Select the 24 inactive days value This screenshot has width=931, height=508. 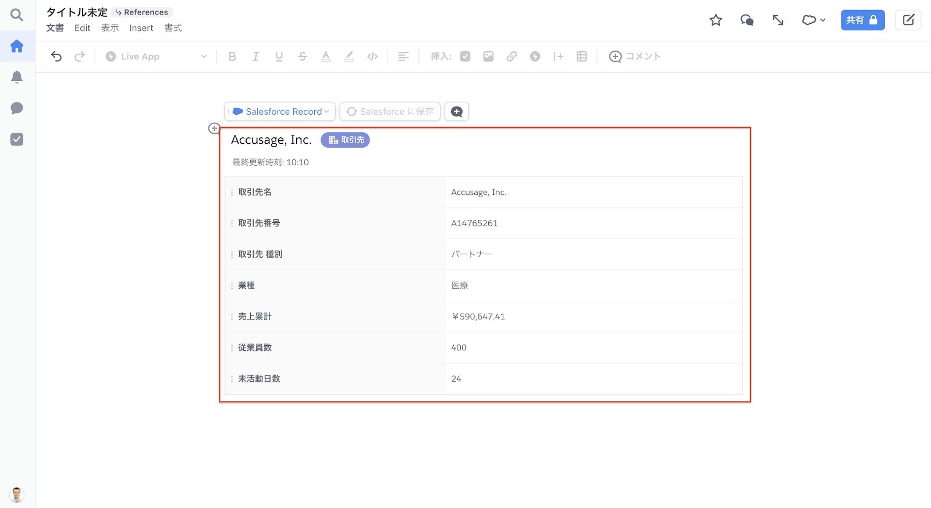tap(456, 379)
